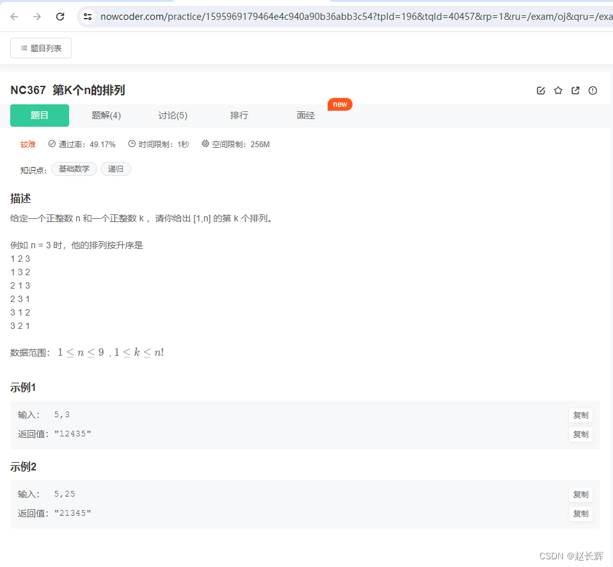
Task: Reload the page with refresh icon
Action: pyautogui.click(x=60, y=17)
